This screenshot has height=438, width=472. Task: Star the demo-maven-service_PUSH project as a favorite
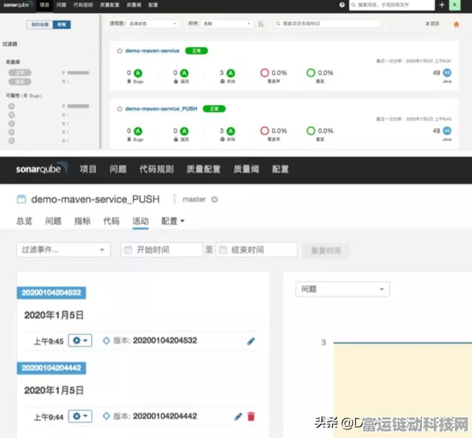point(120,109)
